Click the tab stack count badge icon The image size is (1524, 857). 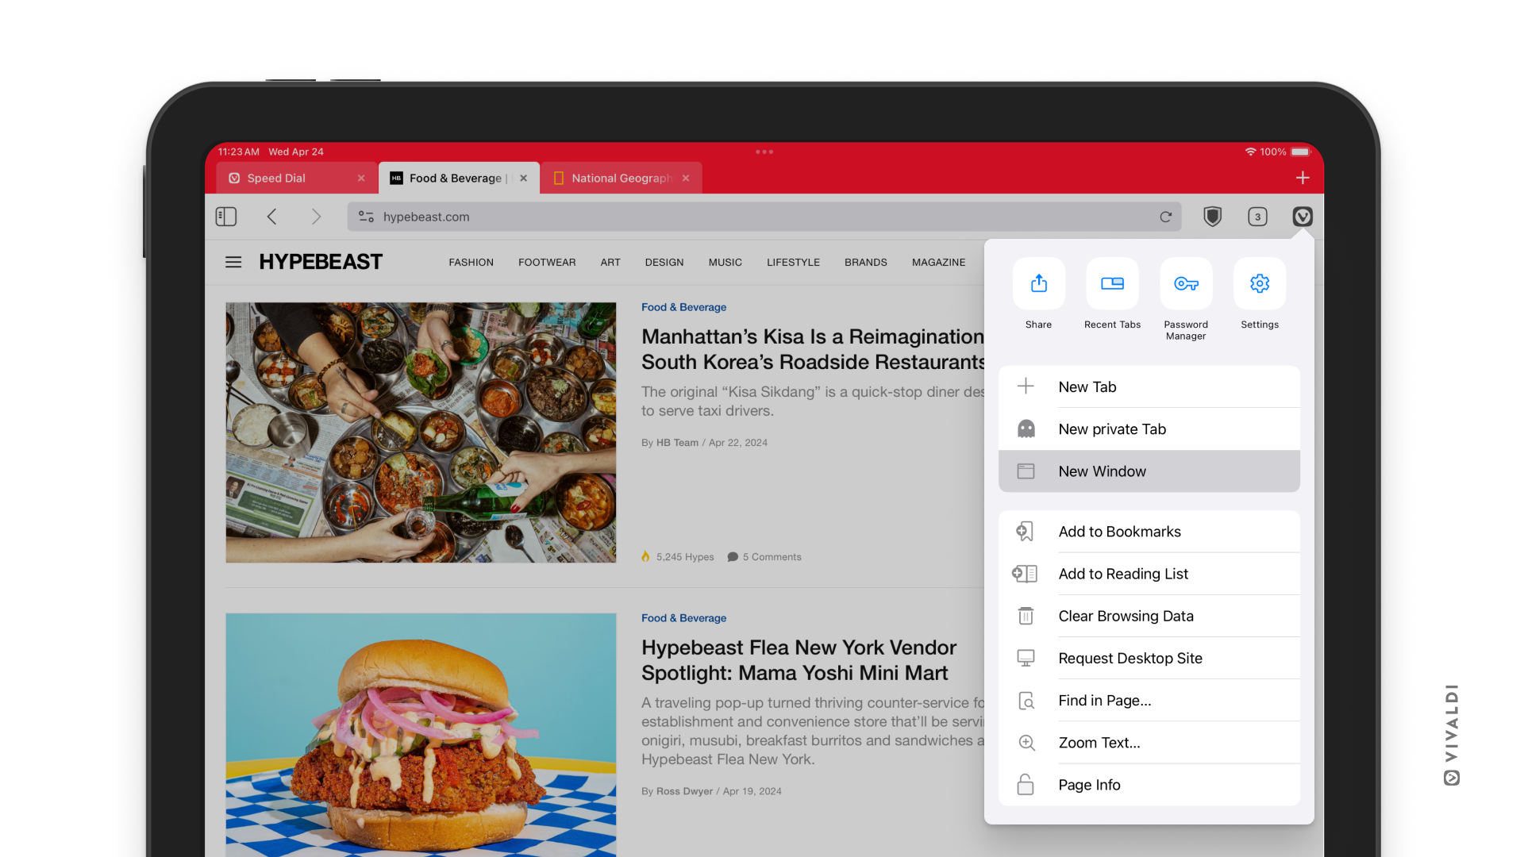pos(1256,217)
